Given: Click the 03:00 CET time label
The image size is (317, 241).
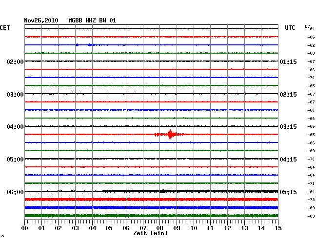Looking at the screenshot, I should (15, 95).
